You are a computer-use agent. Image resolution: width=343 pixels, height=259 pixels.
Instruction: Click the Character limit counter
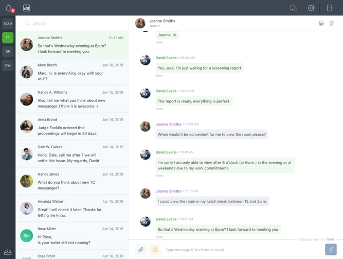pyautogui.click(x=316, y=239)
